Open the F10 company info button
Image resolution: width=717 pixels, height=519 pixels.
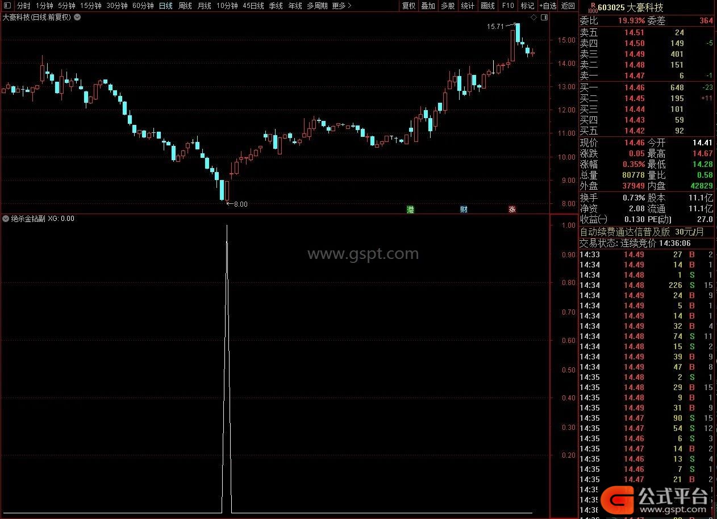[507, 6]
